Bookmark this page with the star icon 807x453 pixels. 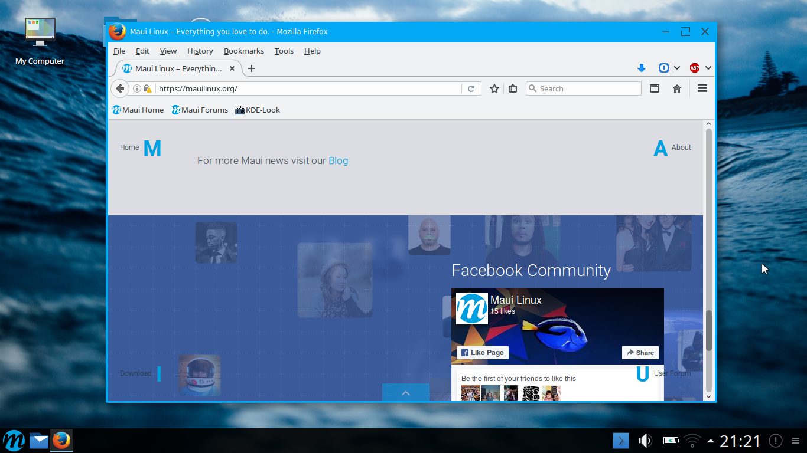click(494, 88)
